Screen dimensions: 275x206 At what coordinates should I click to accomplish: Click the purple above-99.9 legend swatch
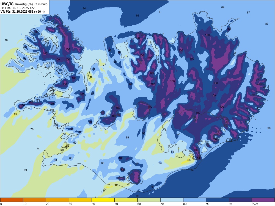263,200
